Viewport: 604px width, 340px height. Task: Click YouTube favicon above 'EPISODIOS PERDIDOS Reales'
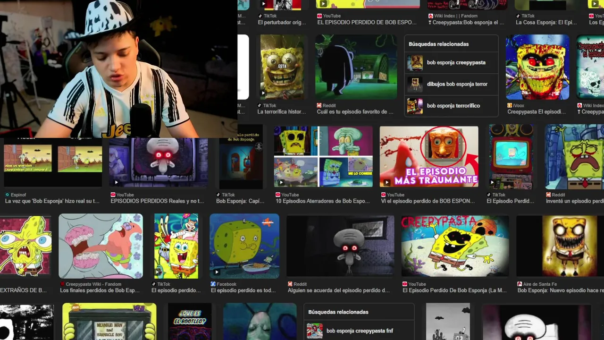[x=113, y=195]
